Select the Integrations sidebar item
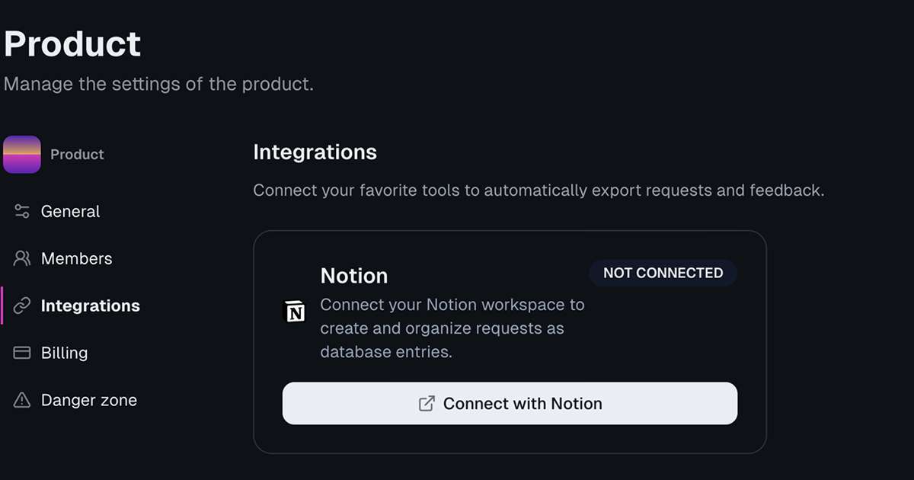This screenshot has height=480, width=914. pos(91,306)
